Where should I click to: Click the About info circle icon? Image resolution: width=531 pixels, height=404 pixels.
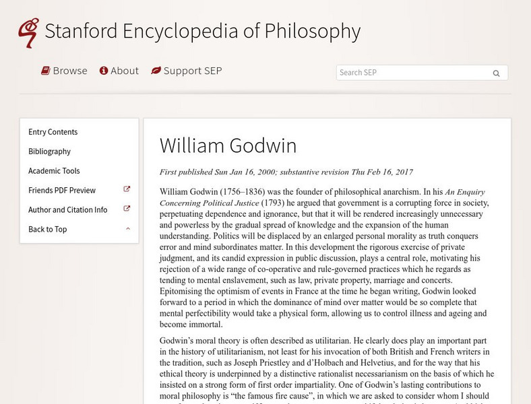[104, 71]
